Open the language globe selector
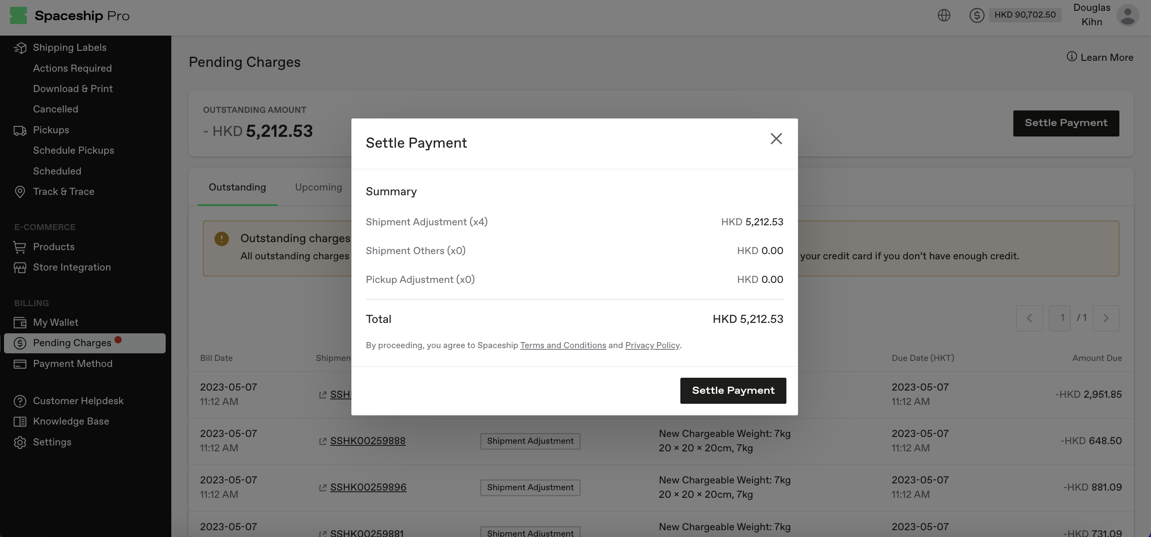This screenshot has width=1151, height=537. [x=944, y=15]
